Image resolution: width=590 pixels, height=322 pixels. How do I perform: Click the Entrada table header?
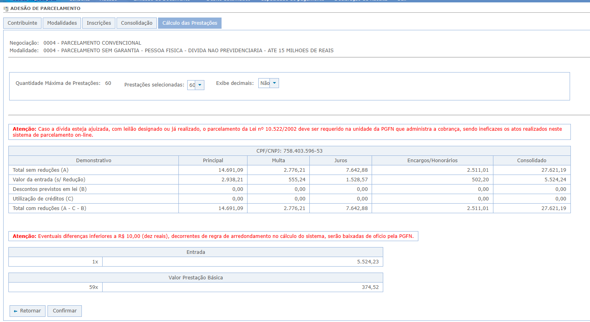coord(196,252)
